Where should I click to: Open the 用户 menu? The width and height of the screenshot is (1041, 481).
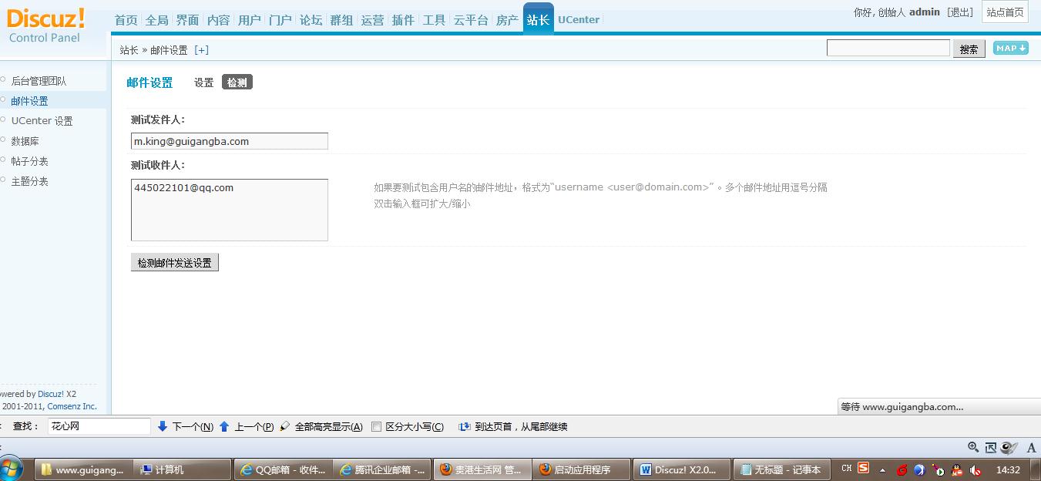(249, 20)
